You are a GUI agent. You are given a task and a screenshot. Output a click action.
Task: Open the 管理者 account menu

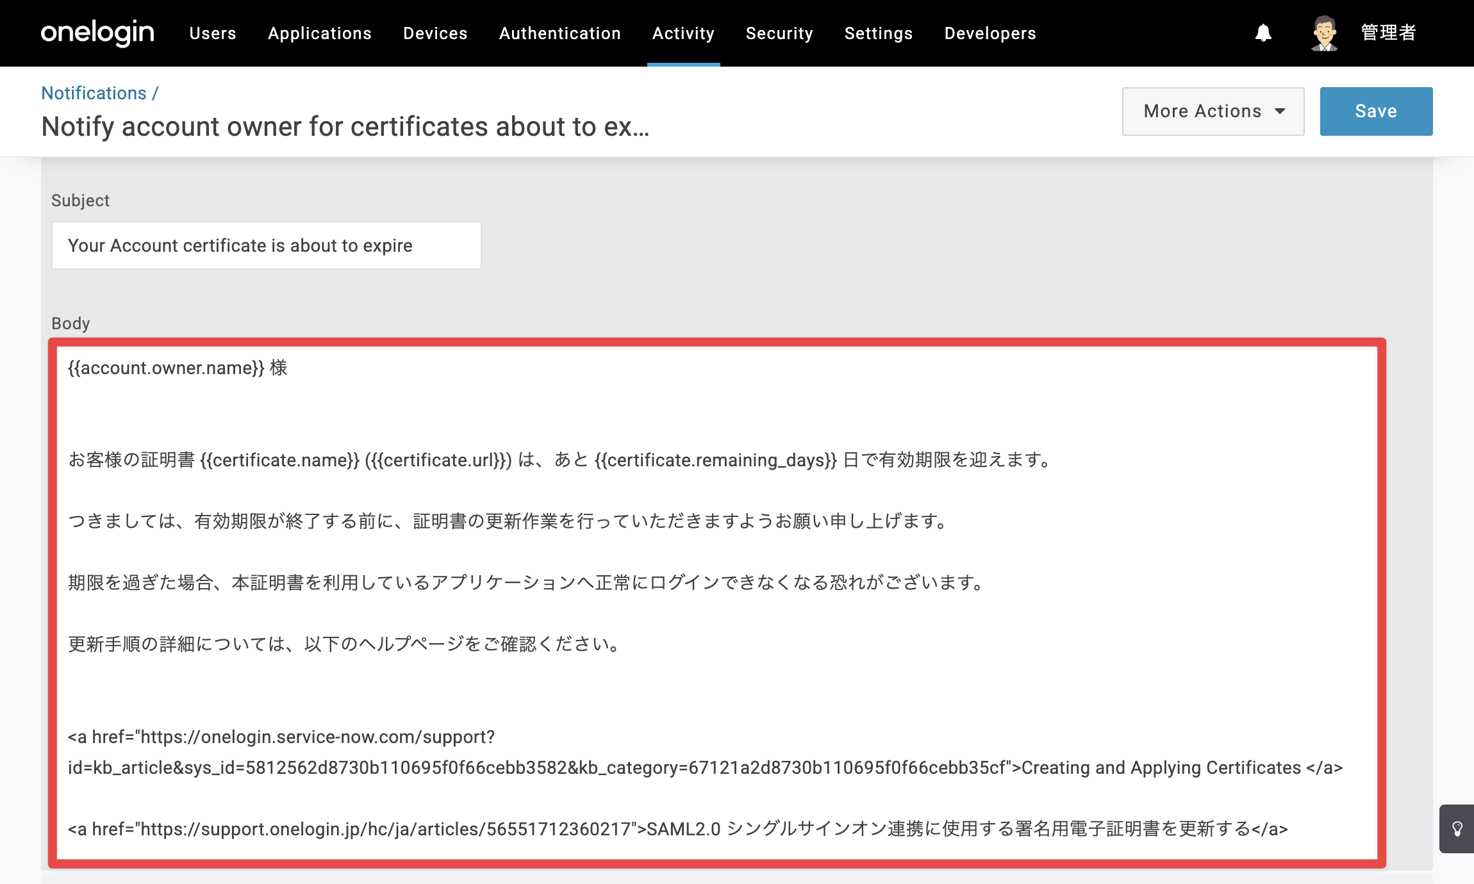coord(1388,33)
